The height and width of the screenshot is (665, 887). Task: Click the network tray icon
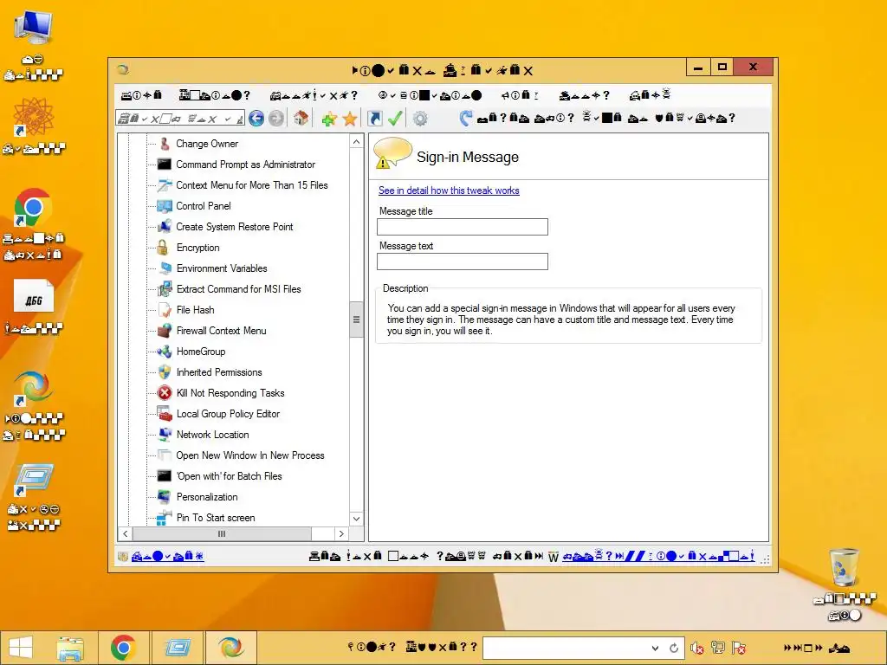pyautogui.click(x=718, y=648)
